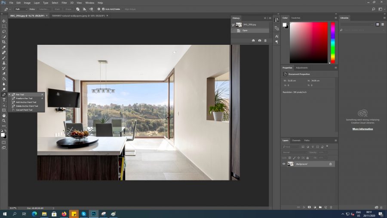Image resolution: width=387 pixels, height=218 pixels.
Task: Turn layer filtering on or off
Action: 327,146
